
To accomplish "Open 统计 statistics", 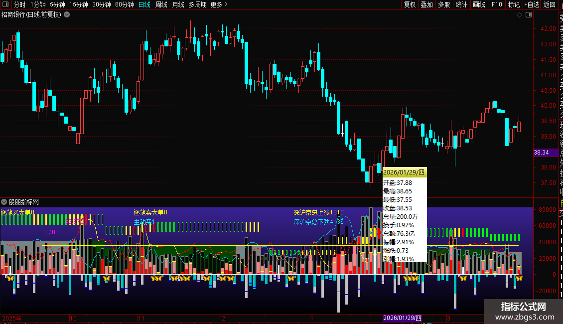I will tap(461, 4).
